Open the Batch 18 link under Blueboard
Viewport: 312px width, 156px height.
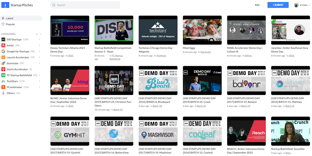click(x=158, y=106)
